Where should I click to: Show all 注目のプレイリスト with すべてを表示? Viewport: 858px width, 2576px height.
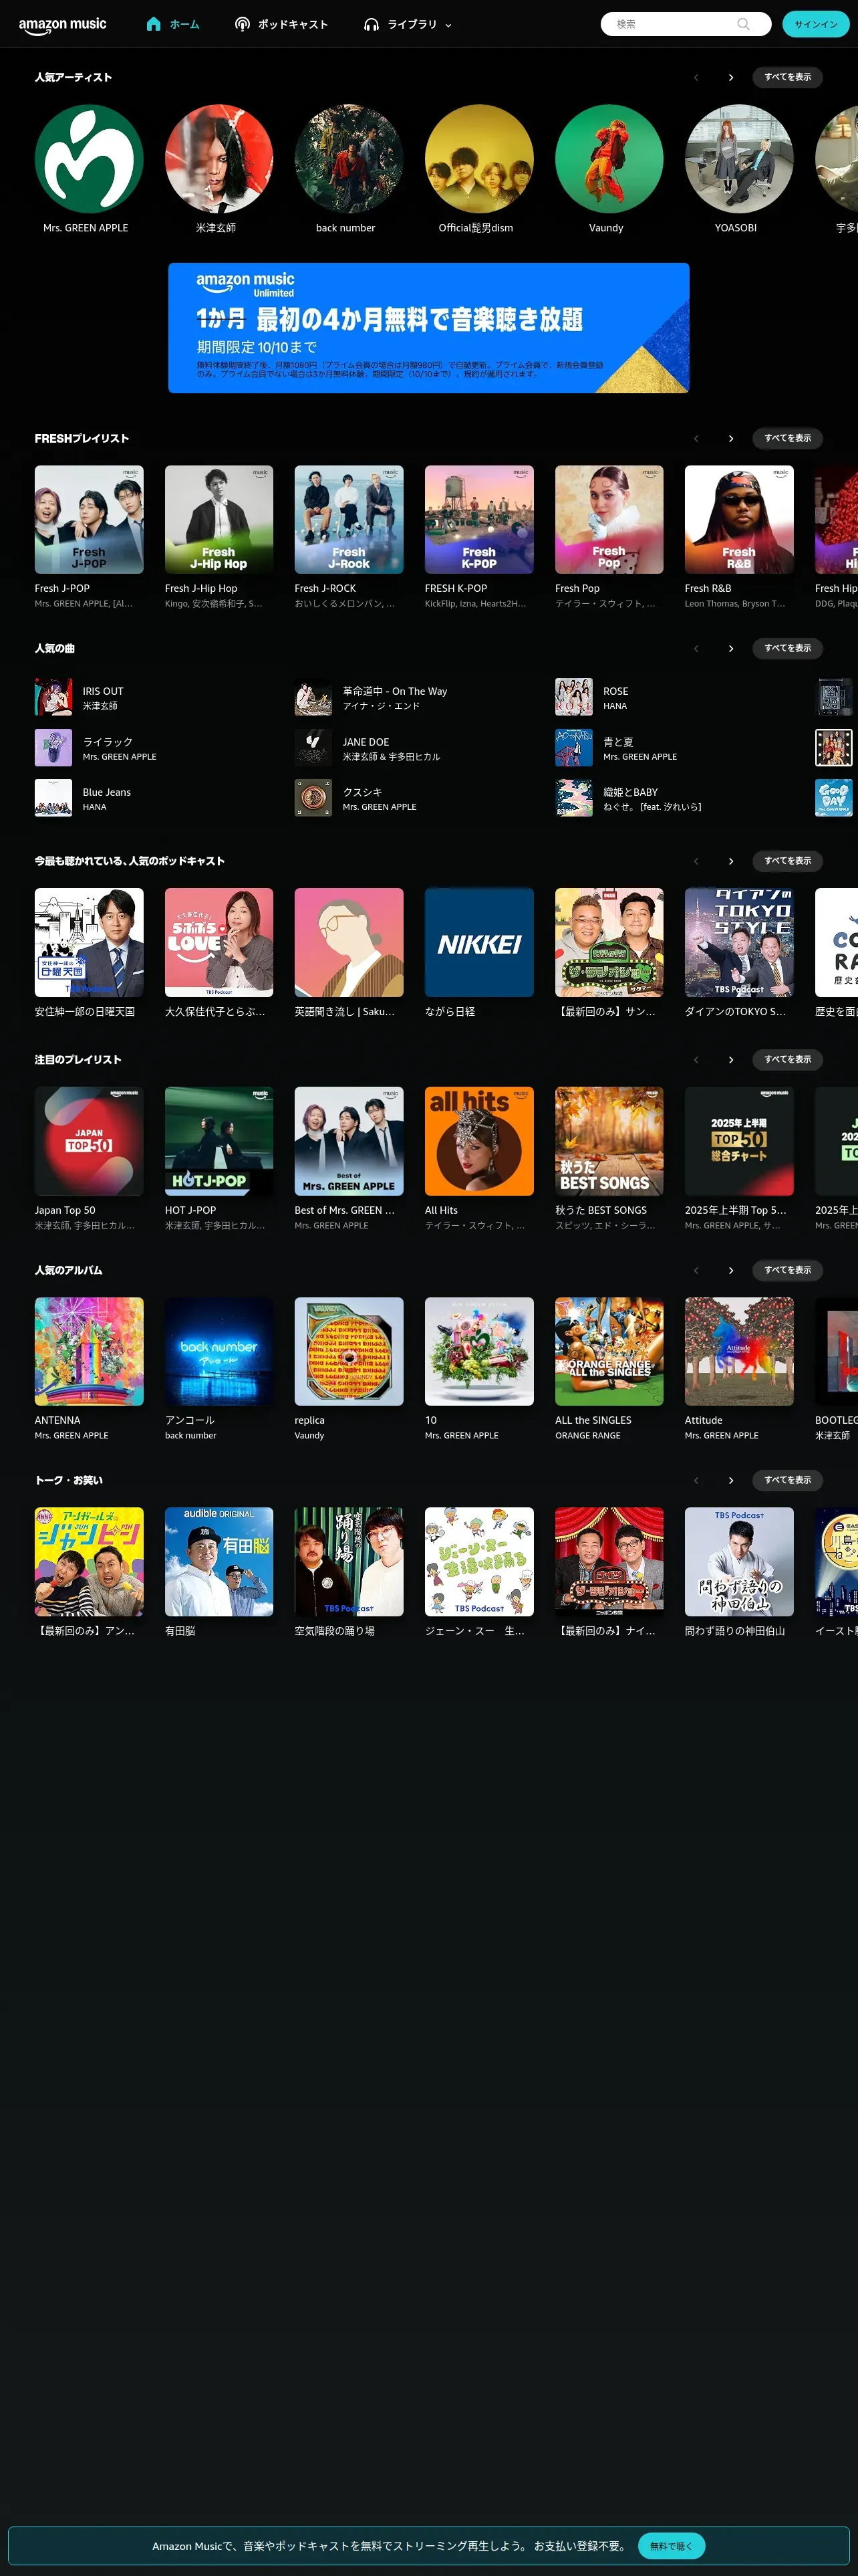coord(787,1059)
